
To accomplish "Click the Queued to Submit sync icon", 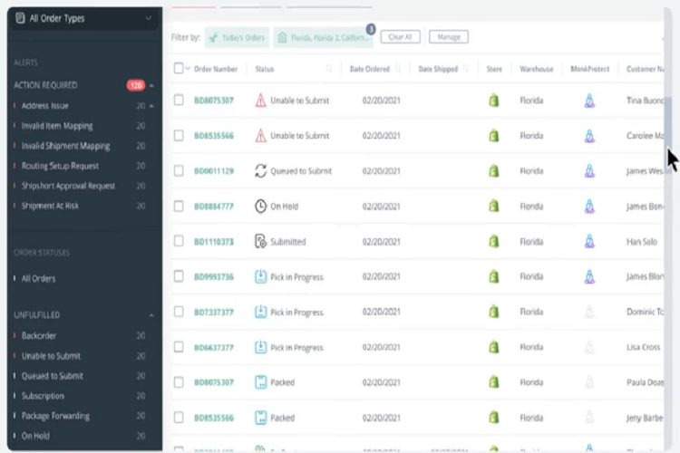I will pyautogui.click(x=260, y=171).
